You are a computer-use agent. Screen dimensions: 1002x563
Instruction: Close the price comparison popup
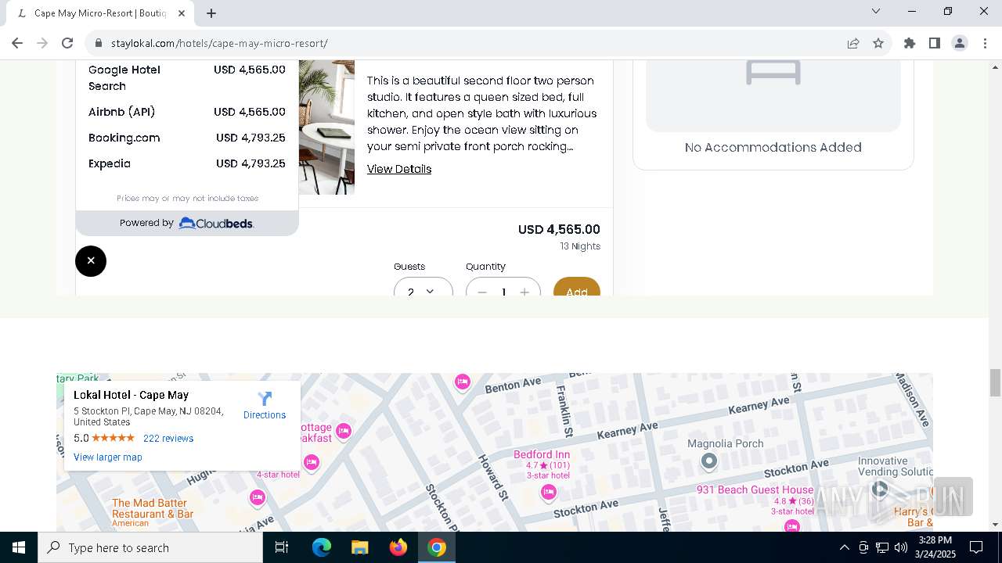tap(91, 260)
